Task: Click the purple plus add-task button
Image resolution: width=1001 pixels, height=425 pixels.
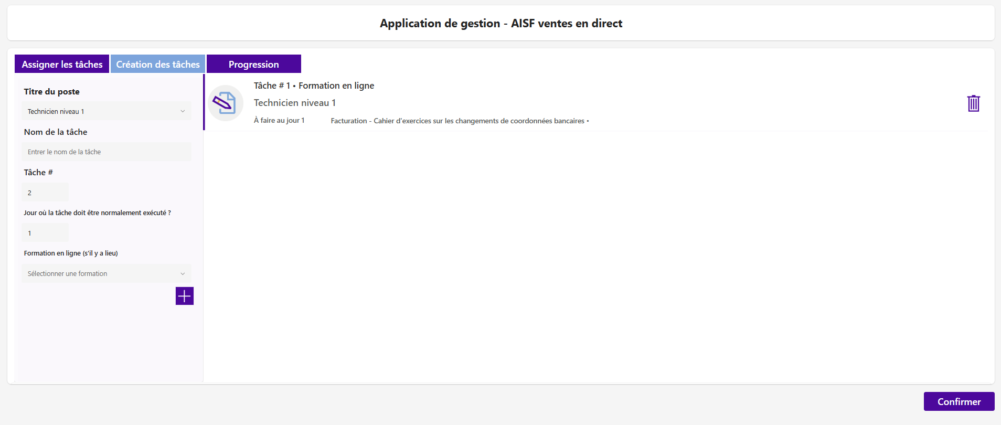Action: [x=184, y=296]
